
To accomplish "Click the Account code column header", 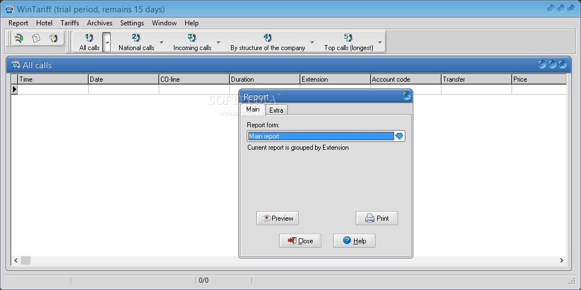I will coord(406,79).
